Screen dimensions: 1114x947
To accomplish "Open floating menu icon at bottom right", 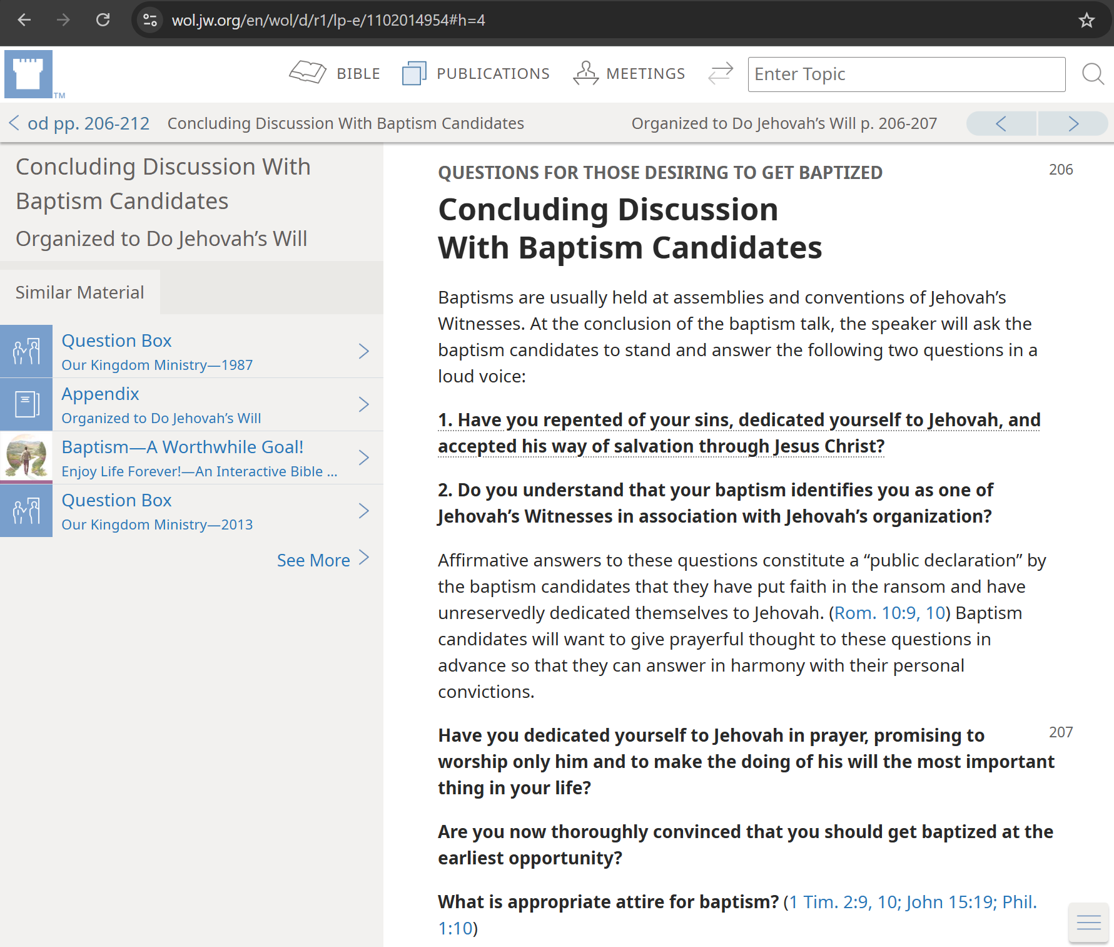I will pyautogui.click(x=1088, y=923).
